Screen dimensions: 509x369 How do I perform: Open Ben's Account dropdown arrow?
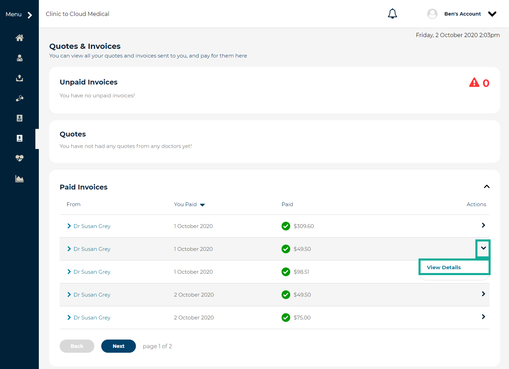pyautogui.click(x=492, y=14)
